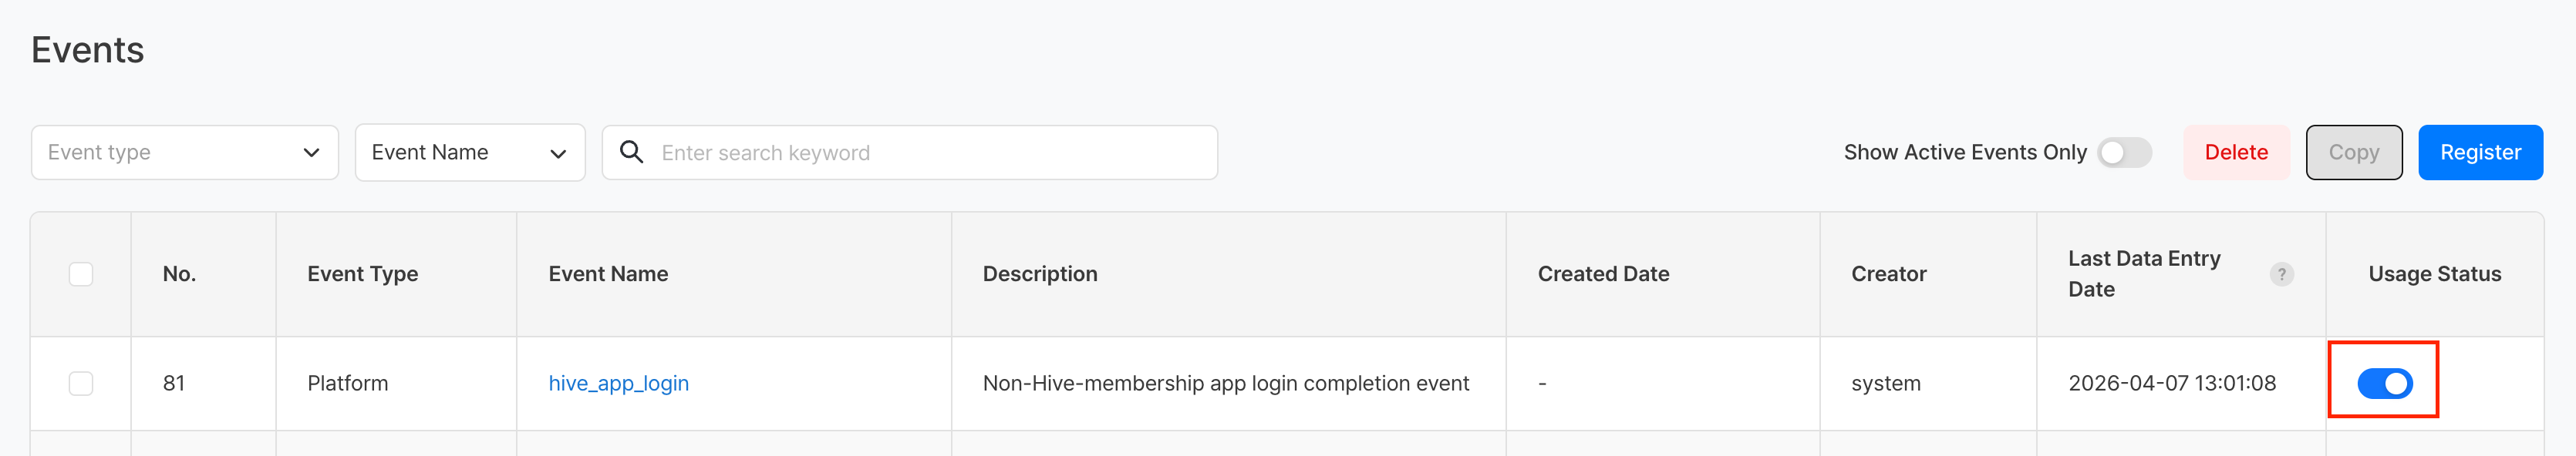Click the Copy button
Image resolution: width=2576 pixels, height=456 pixels.
click(2353, 153)
